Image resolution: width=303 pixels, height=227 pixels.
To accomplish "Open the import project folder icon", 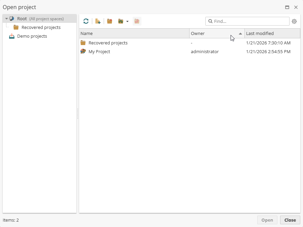I will pyautogui.click(x=121, y=21).
